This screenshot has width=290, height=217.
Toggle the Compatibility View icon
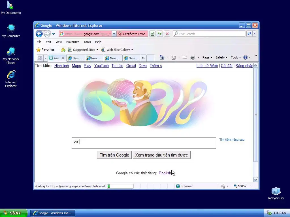pyautogui.click(x=152, y=34)
